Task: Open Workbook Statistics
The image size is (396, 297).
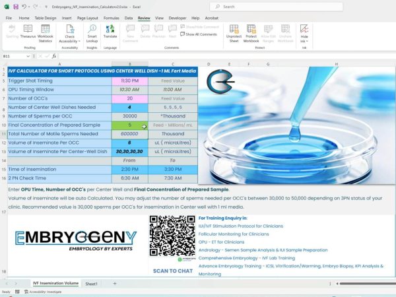Action: click(x=46, y=32)
